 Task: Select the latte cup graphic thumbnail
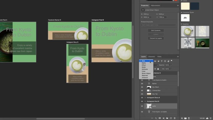[x=188, y=31]
